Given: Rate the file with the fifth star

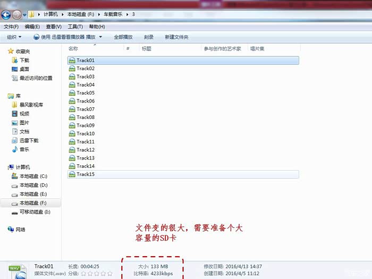Looking at the screenshot, I should coord(110,274).
